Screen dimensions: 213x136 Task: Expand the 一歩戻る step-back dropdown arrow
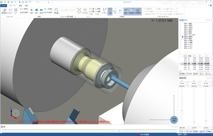click(29, 9)
